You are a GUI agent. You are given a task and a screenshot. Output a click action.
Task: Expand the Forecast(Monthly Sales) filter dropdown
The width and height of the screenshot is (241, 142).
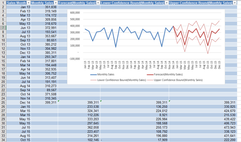coord(98,2)
